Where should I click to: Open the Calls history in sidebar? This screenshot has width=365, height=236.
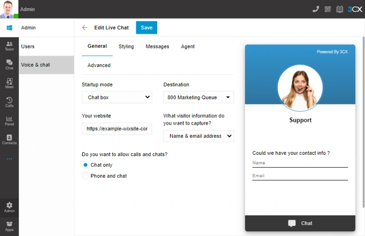(9, 102)
